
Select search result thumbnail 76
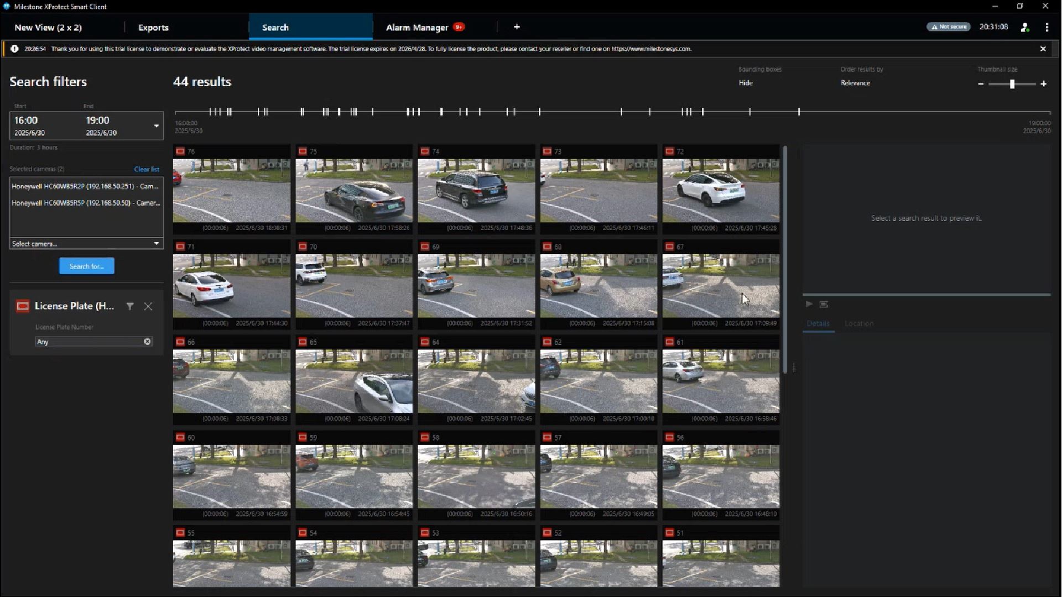[x=231, y=191]
